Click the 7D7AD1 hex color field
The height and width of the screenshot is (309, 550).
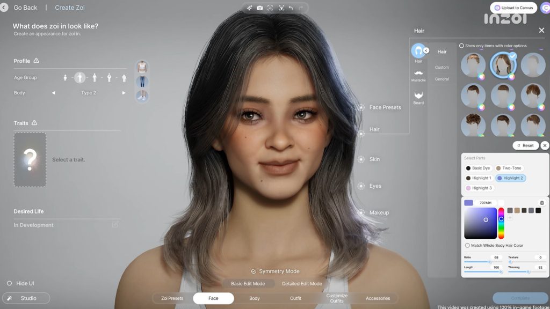coord(486,203)
